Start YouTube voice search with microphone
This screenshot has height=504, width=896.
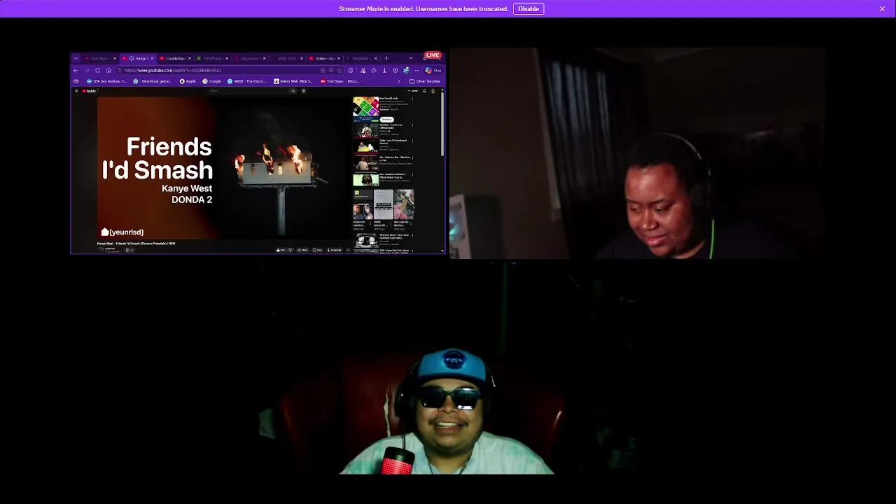click(303, 91)
